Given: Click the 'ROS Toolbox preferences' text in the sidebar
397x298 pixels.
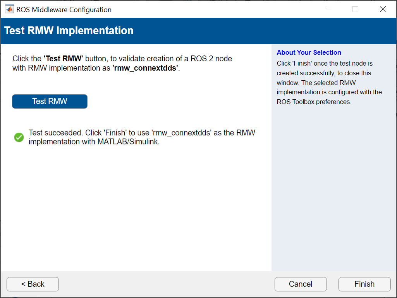Looking at the screenshot, I should 314,102.
